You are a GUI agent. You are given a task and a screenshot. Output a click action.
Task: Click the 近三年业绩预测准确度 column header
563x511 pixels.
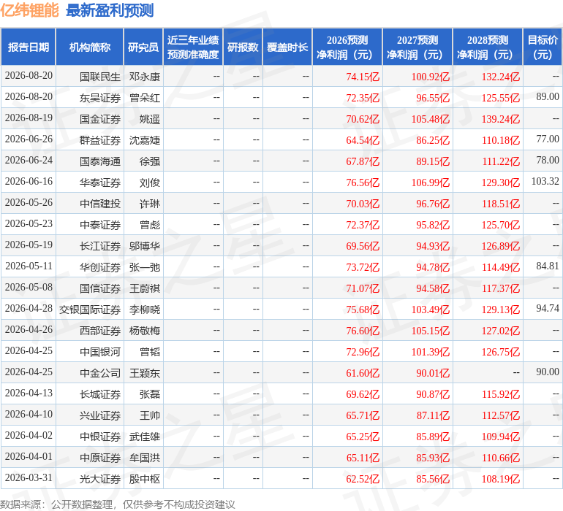pyautogui.click(x=193, y=47)
